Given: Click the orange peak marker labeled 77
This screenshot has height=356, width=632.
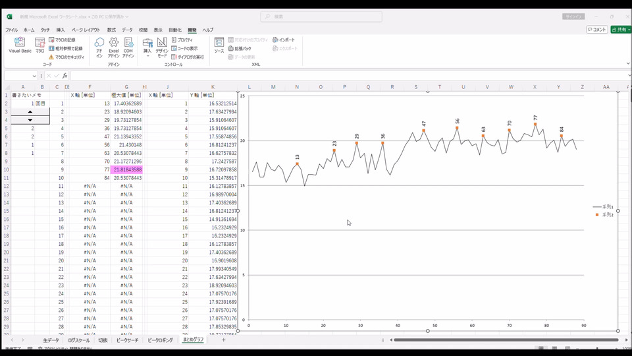Looking at the screenshot, I should coord(535,125).
